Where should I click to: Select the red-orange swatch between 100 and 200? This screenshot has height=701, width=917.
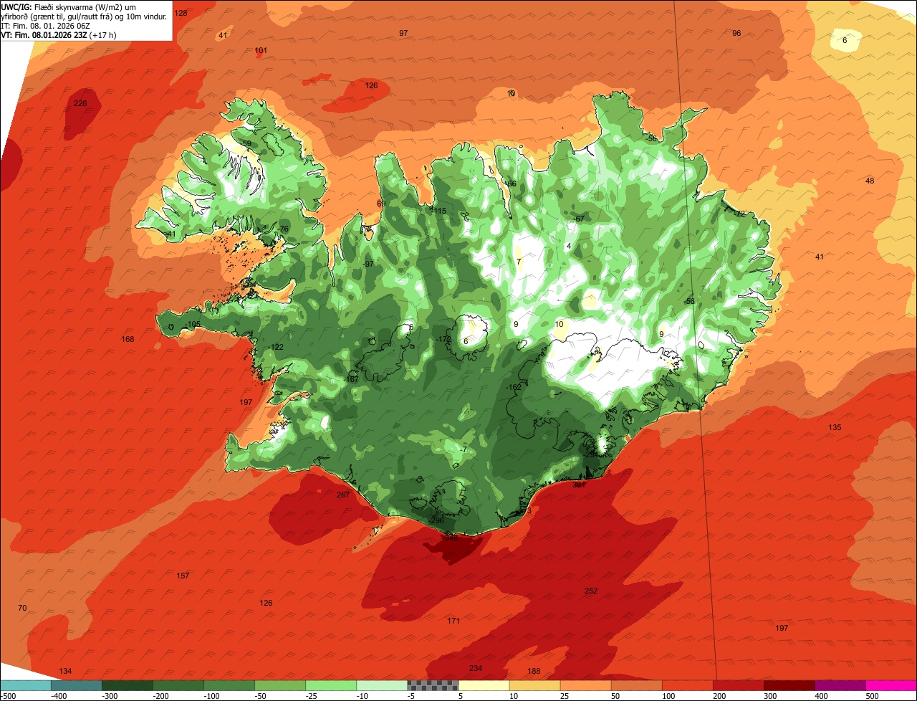688,685
